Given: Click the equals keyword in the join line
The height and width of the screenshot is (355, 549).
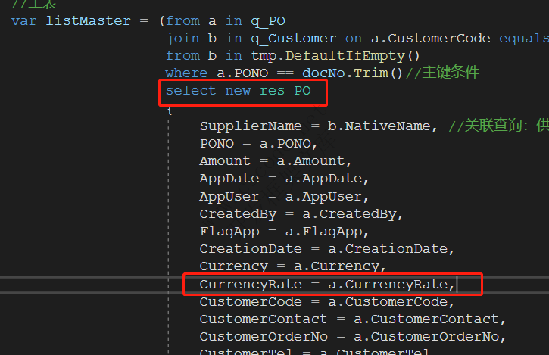Looking at the screenshot, I should point(524,39).
